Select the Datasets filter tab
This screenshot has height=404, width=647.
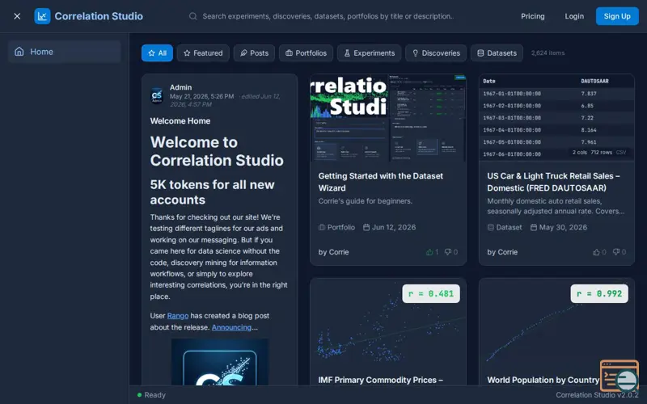pyautogui.click(x=497, y=53)
